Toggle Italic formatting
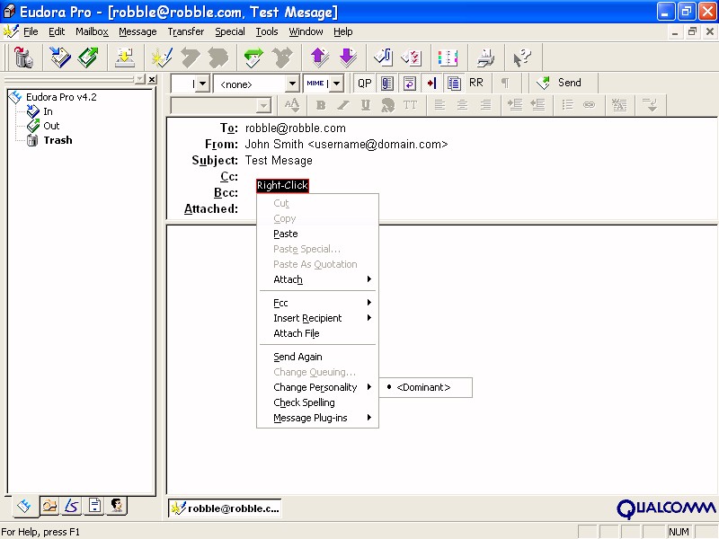The width and height of the screenshot is (719, 539). pyautogui.click(x=343, y=105)
